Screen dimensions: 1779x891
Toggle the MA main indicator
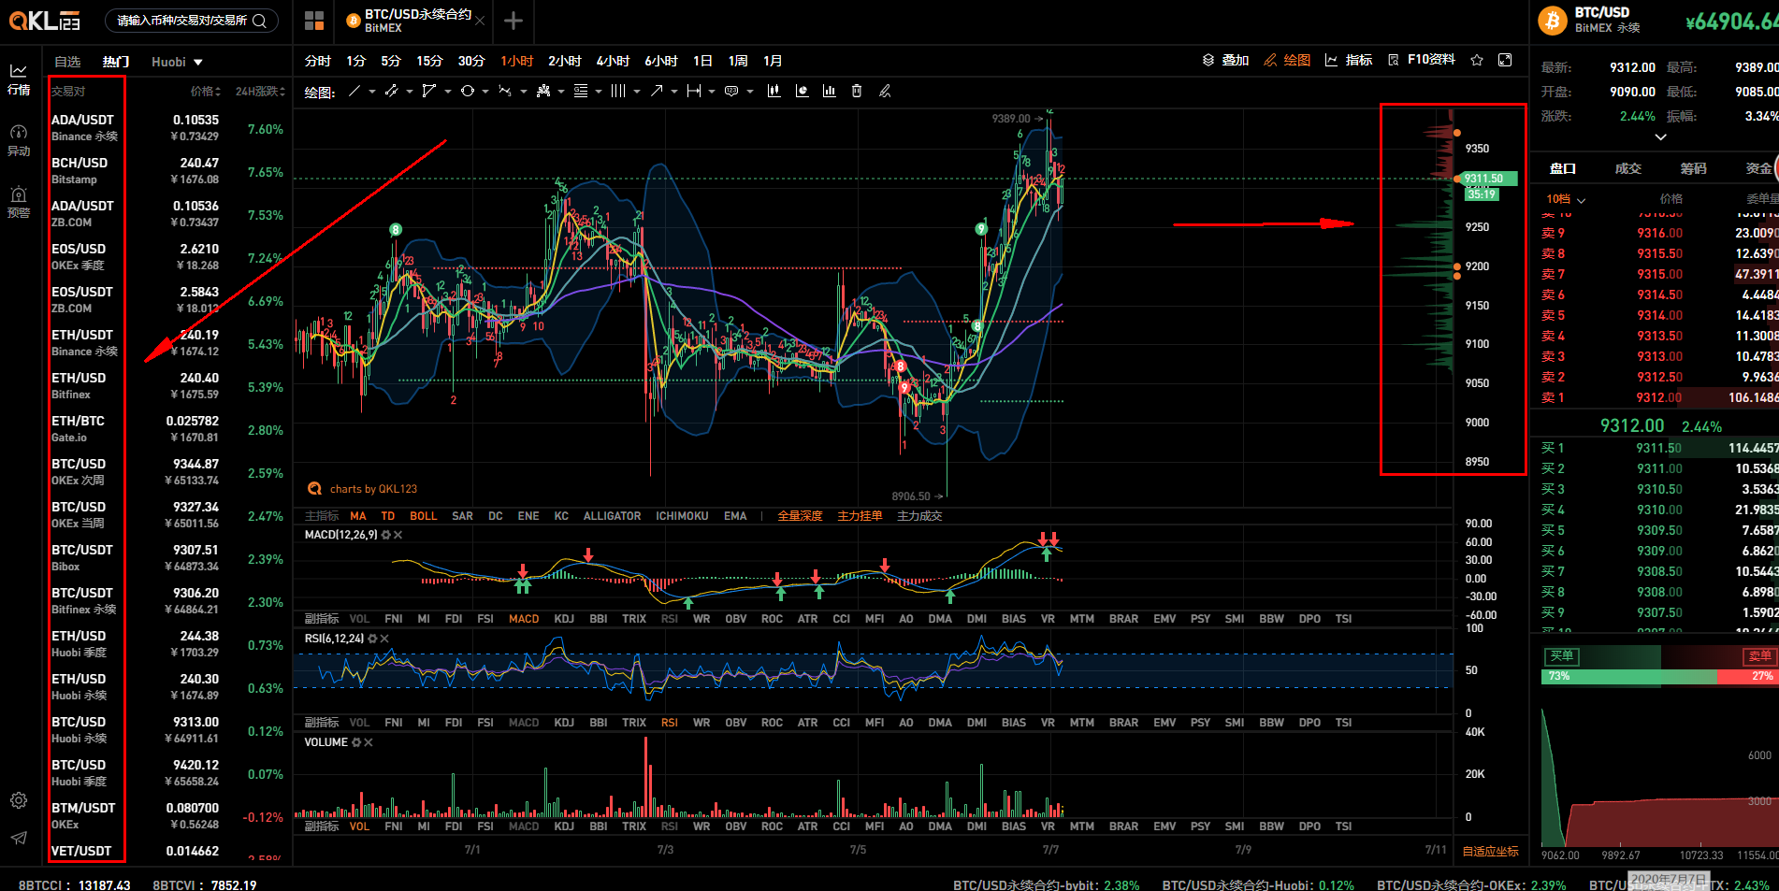(x=358, y=516)
